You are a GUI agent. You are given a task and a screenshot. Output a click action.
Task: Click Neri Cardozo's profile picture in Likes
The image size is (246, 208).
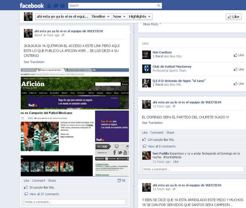146,54
